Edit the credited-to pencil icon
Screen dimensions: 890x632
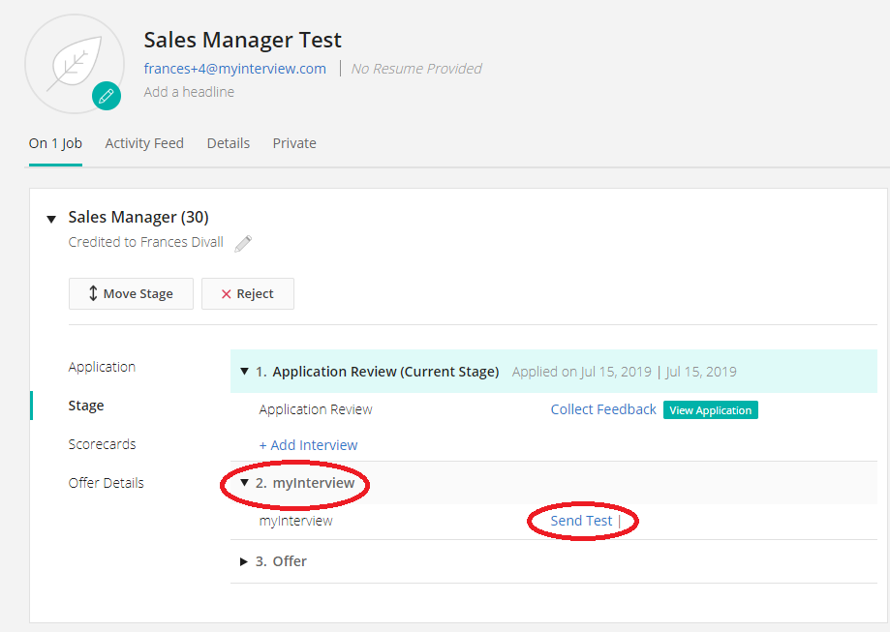click(243, 243)
